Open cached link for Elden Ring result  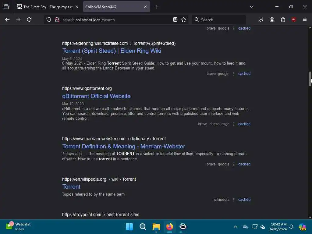click(x=244, y=74)
